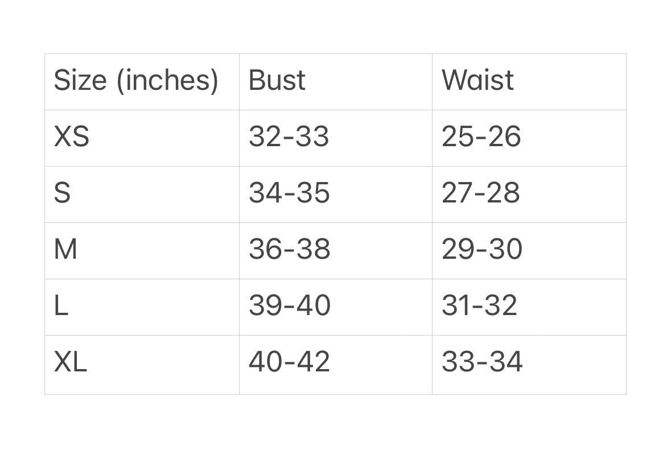
Task: Click the waist value 31-32
Action: click(479, 306)
